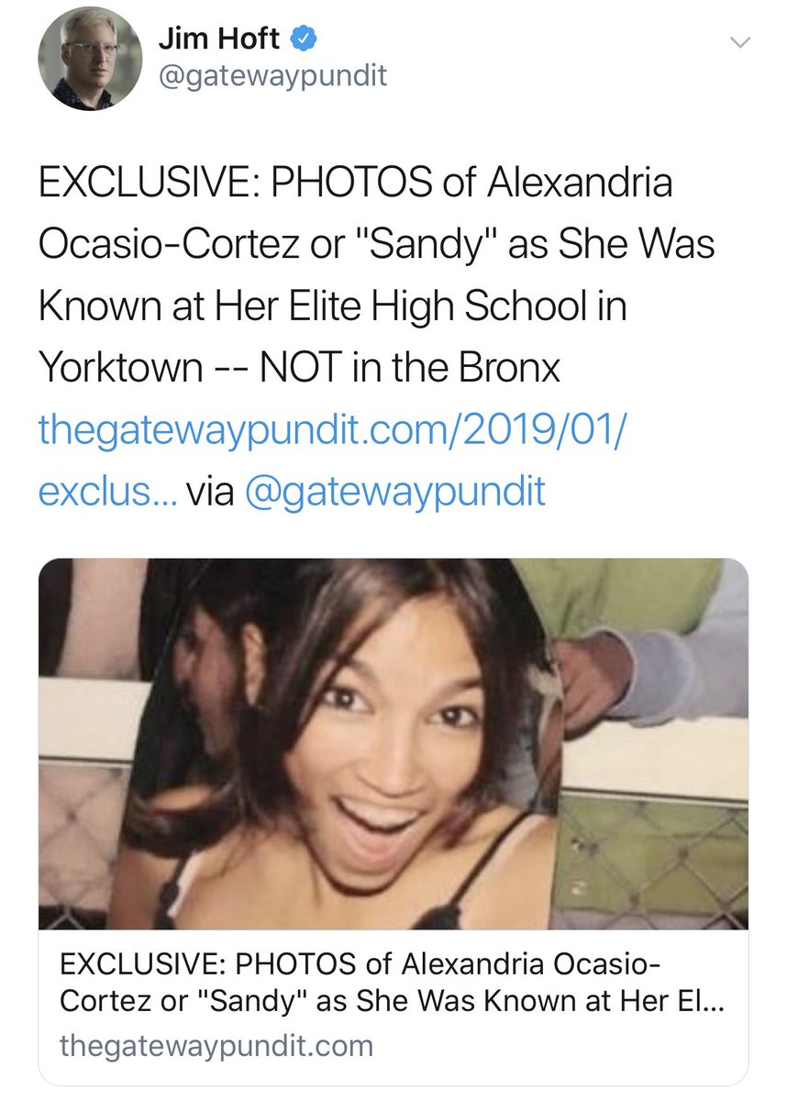
Task: Click the word "via" in the tweet
Action: (210, 493)
